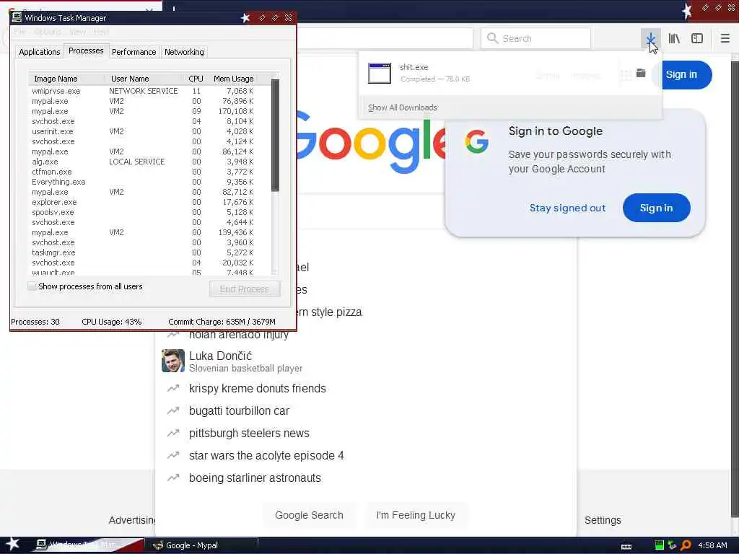Open the Downloads arrow toolbar icon
Screen dimensions: 739x554
click(x=650, y=39)
